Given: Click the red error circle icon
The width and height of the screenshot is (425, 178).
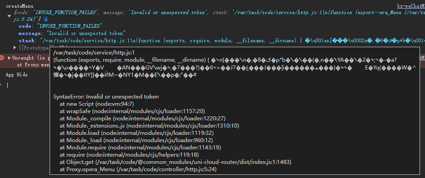Looking at the screenshot, I should coord(2,58).
